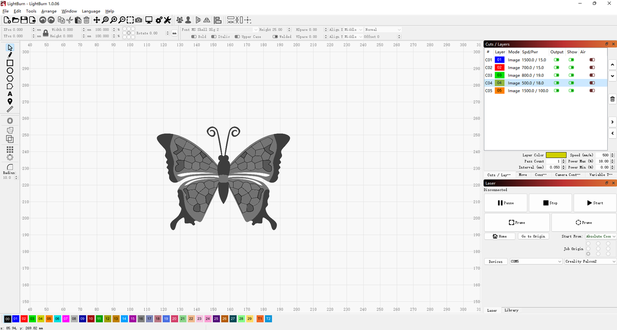The width and height of the screenshot is (617, 330).
Task: Open the Normal text mode dropdown
Action: coord(383,29)
